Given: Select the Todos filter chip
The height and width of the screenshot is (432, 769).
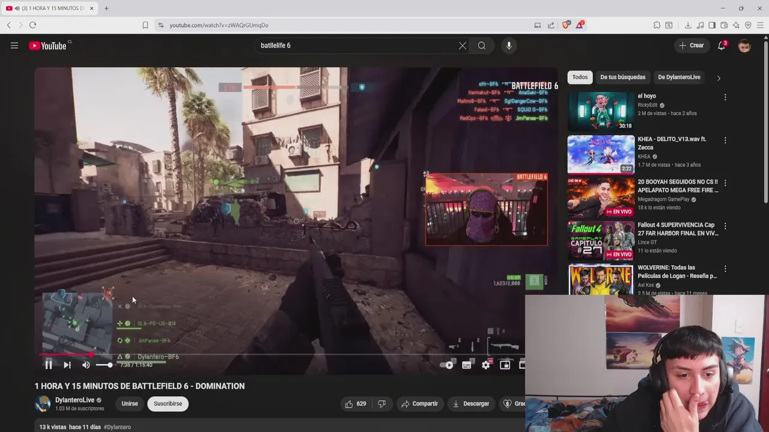Looking at the screenshot, I should pyautogui.click(x=580, y=77).
